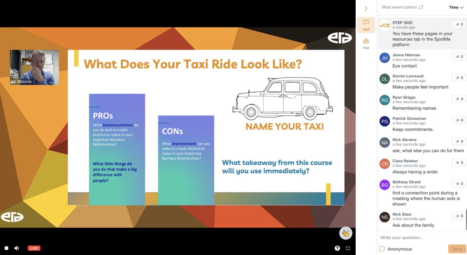
Task: Click the CONs panel on the slide
Action: pos(186,160)
